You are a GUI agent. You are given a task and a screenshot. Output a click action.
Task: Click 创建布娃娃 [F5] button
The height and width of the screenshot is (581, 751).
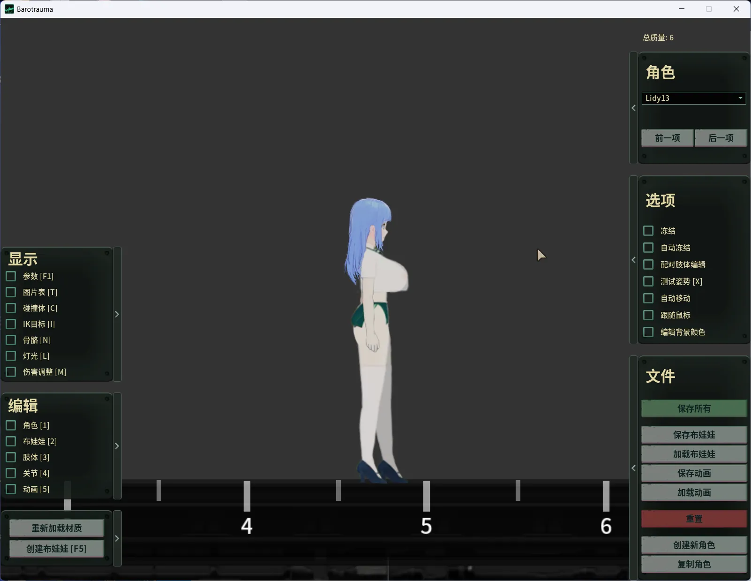point(57,549)
